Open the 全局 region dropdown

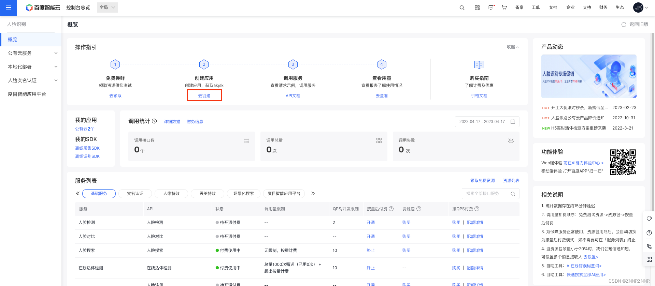click(x=108, y=7)
